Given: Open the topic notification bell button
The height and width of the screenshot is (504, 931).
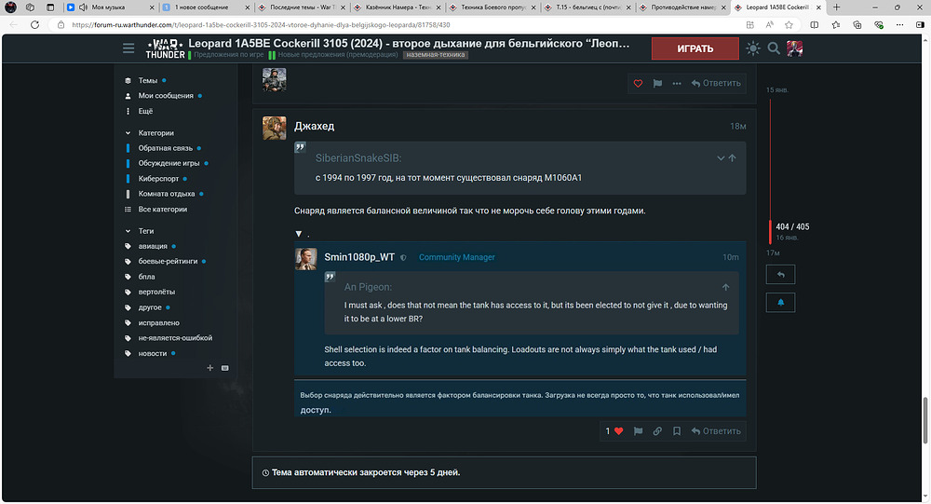Looking at the screenshot, I should (x=780, y=303).
